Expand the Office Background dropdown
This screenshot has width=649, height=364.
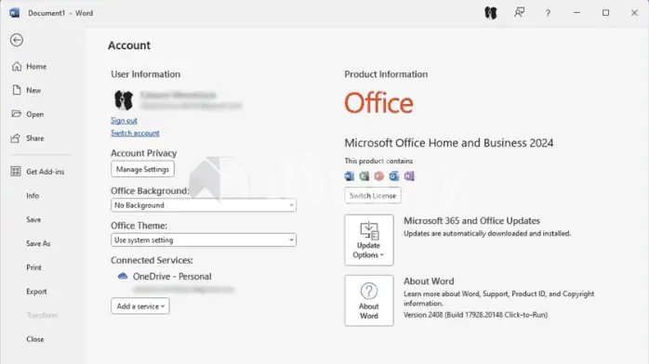[204, 205]
